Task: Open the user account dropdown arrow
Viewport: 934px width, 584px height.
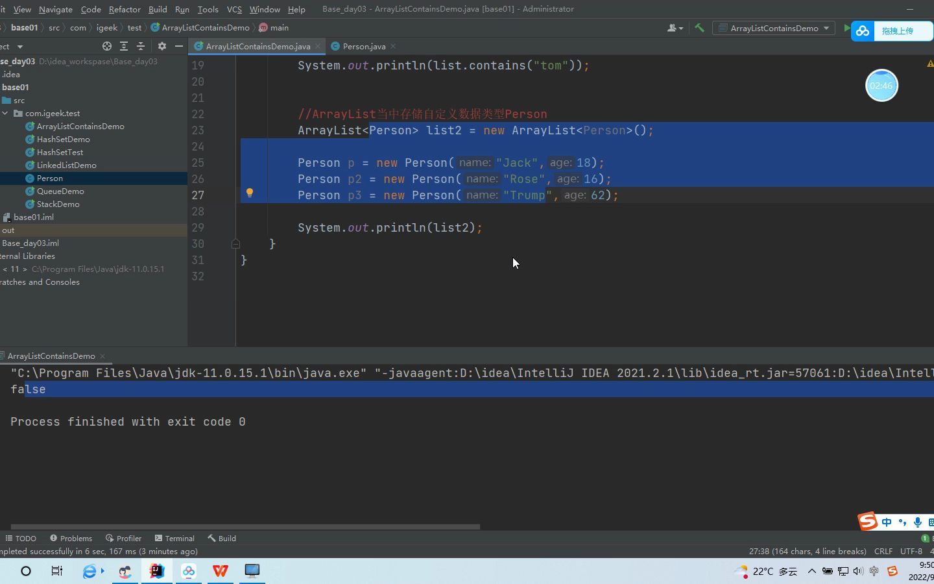Action: (x=681, y=29)
